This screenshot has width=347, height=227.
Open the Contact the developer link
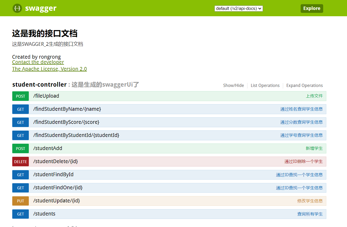[x=38, y=62]
